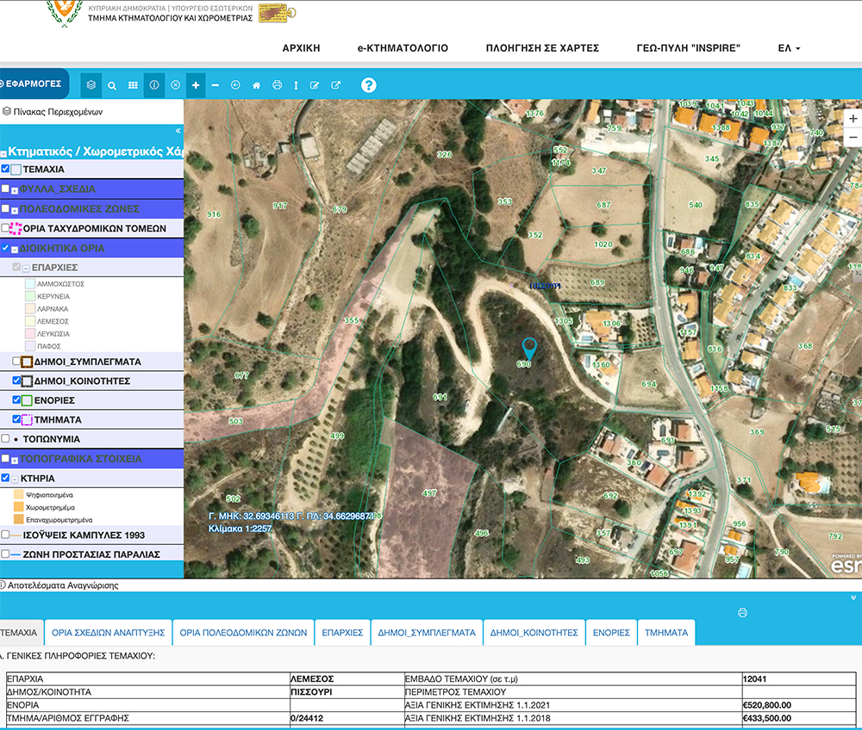Open the ΕΛ language dropdown

[788, 48]
